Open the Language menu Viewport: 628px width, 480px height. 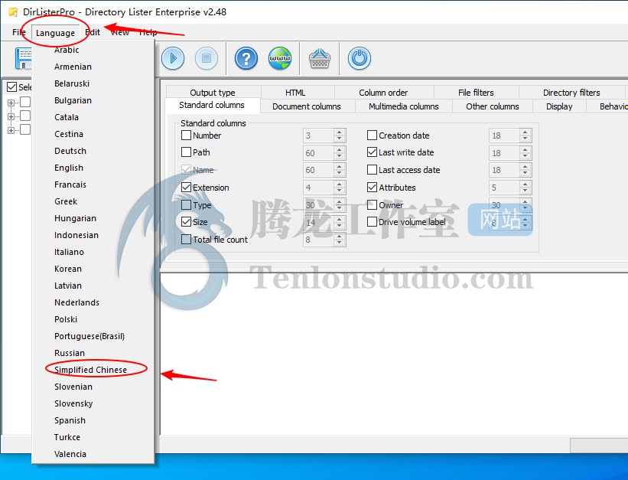click(55, 33)
